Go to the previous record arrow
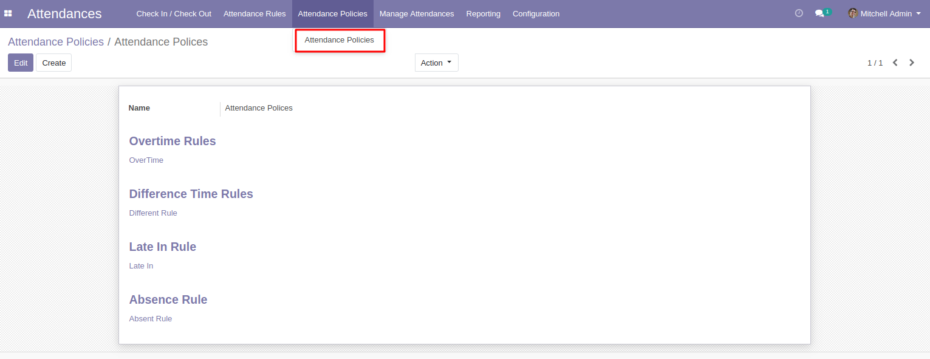 (895, 63)
